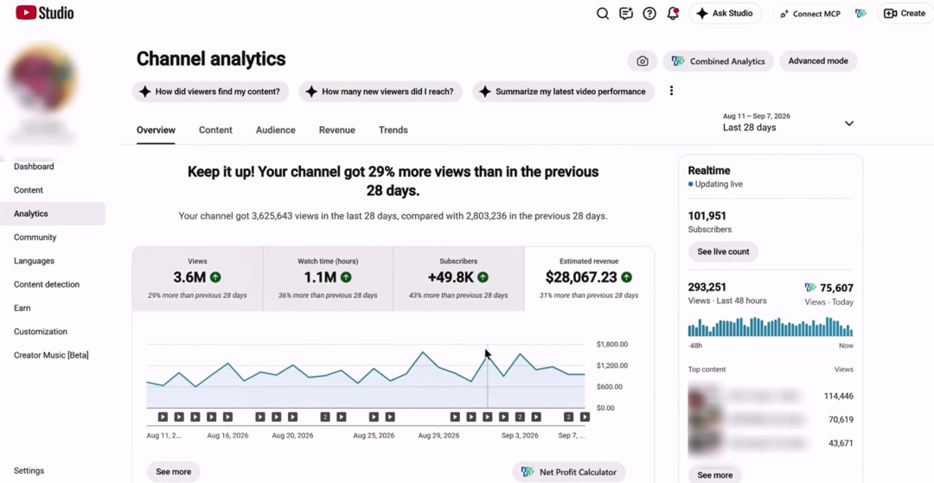Image resolution: width=934 pixels, height=483 pixels.
Task: Click the Connect MCP button
Action: click(x=810, y=14)
